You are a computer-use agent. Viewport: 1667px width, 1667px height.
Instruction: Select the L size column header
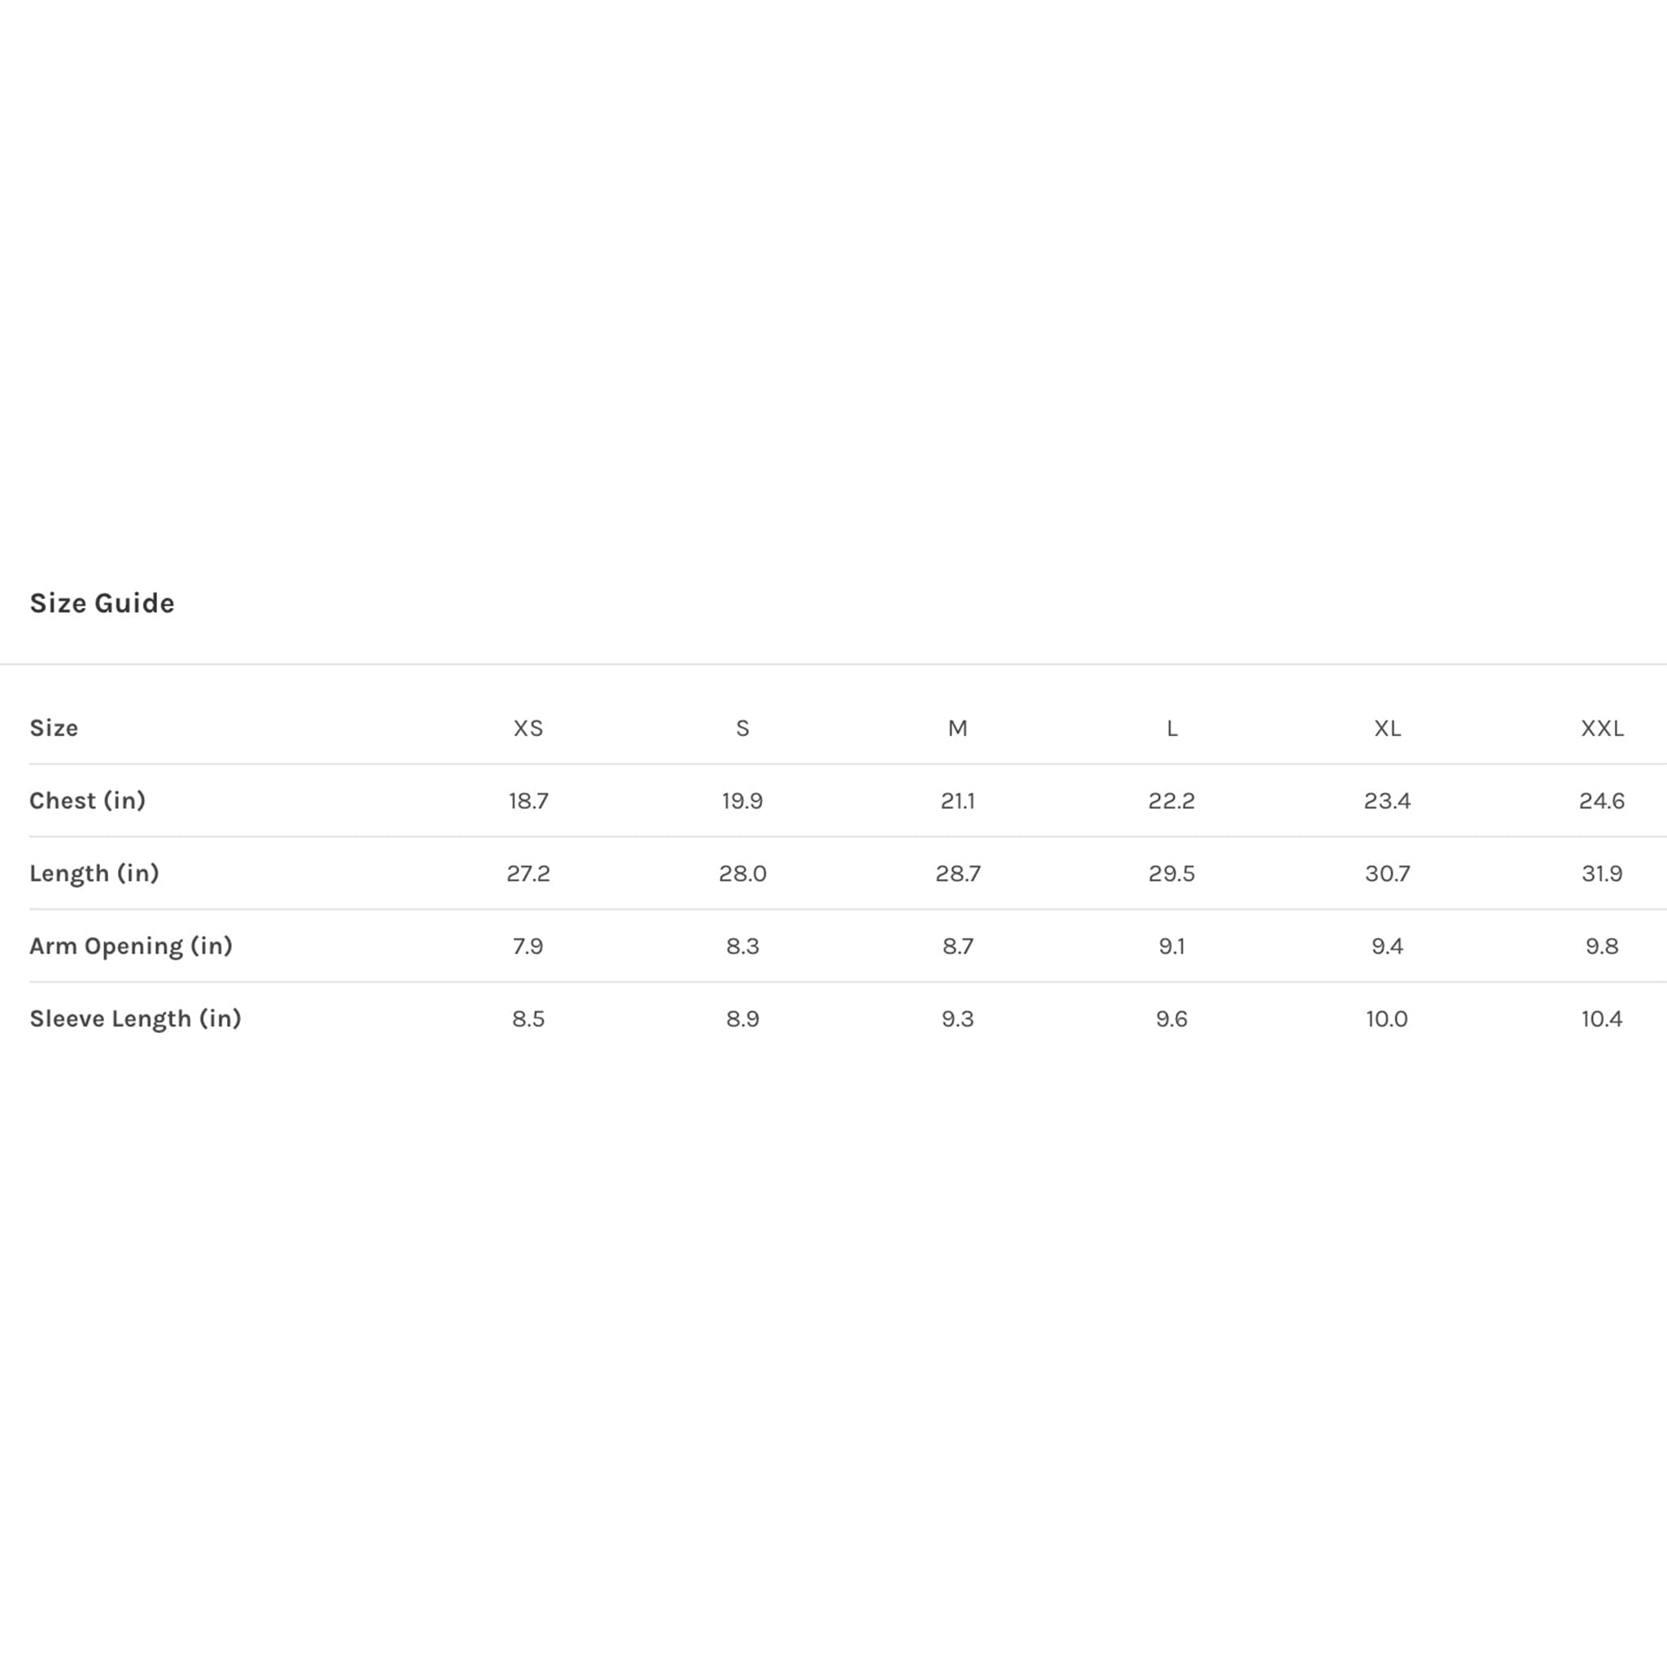tap(1172, 728)
